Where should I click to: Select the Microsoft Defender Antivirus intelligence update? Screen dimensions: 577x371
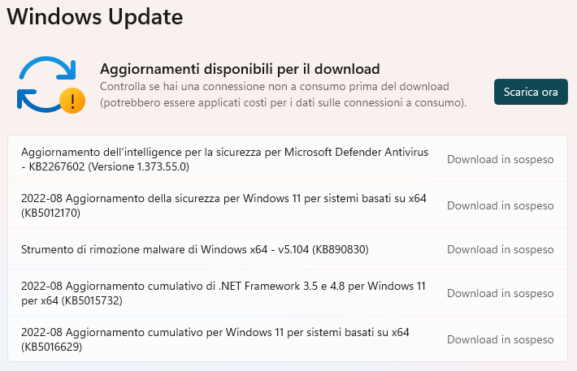[223, 153]
